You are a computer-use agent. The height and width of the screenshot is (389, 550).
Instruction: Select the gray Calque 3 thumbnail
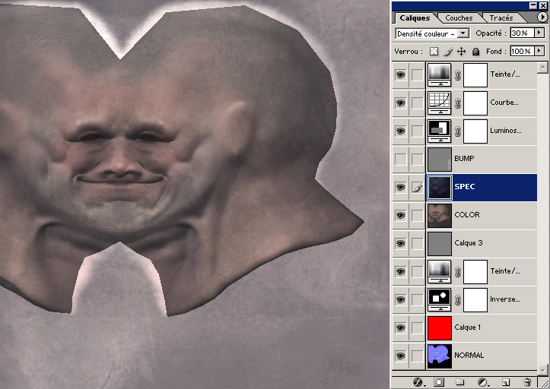440,244
